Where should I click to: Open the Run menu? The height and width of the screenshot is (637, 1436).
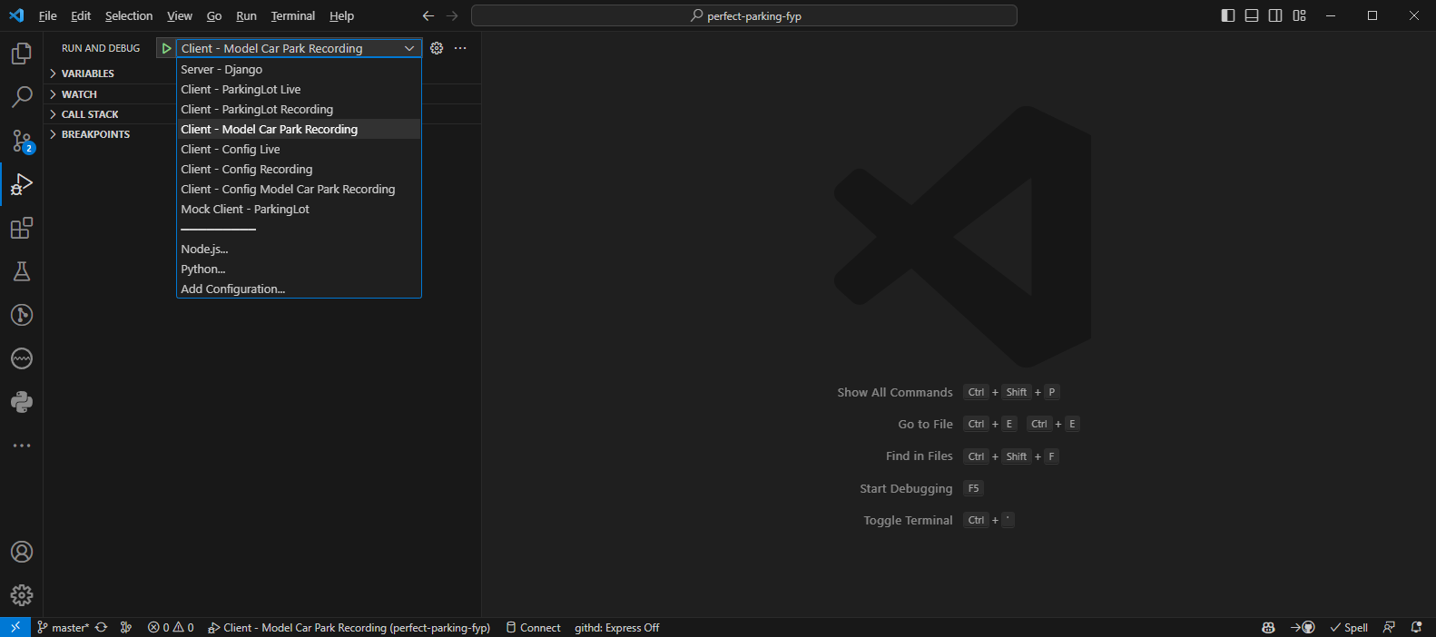tap(246, 15)
